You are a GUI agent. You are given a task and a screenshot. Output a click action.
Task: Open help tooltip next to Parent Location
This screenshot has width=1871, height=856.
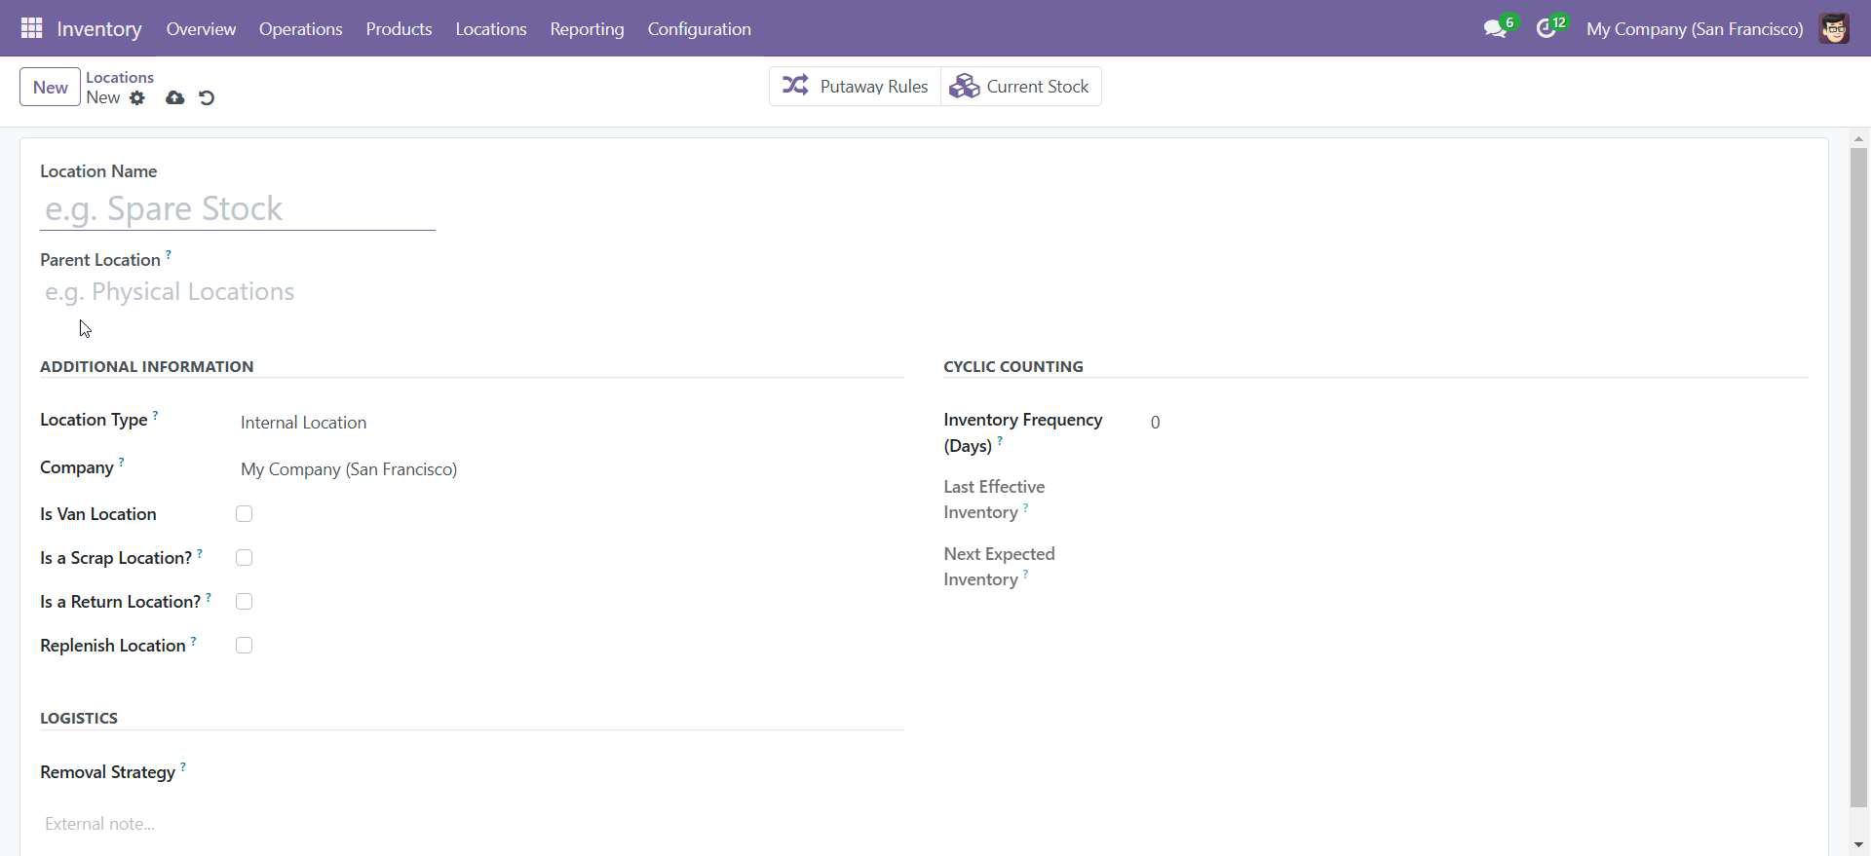(169, 255)
